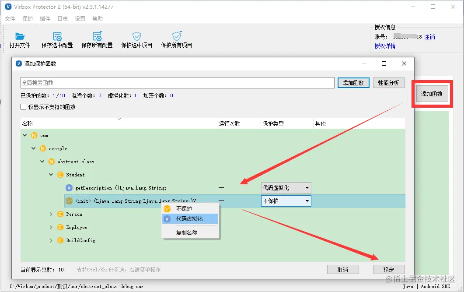This screenshot has height=292, width=464.
Task: Click 保存所有配置 toolbar icon
Action: pyautogui.click(x=97, y=36)
